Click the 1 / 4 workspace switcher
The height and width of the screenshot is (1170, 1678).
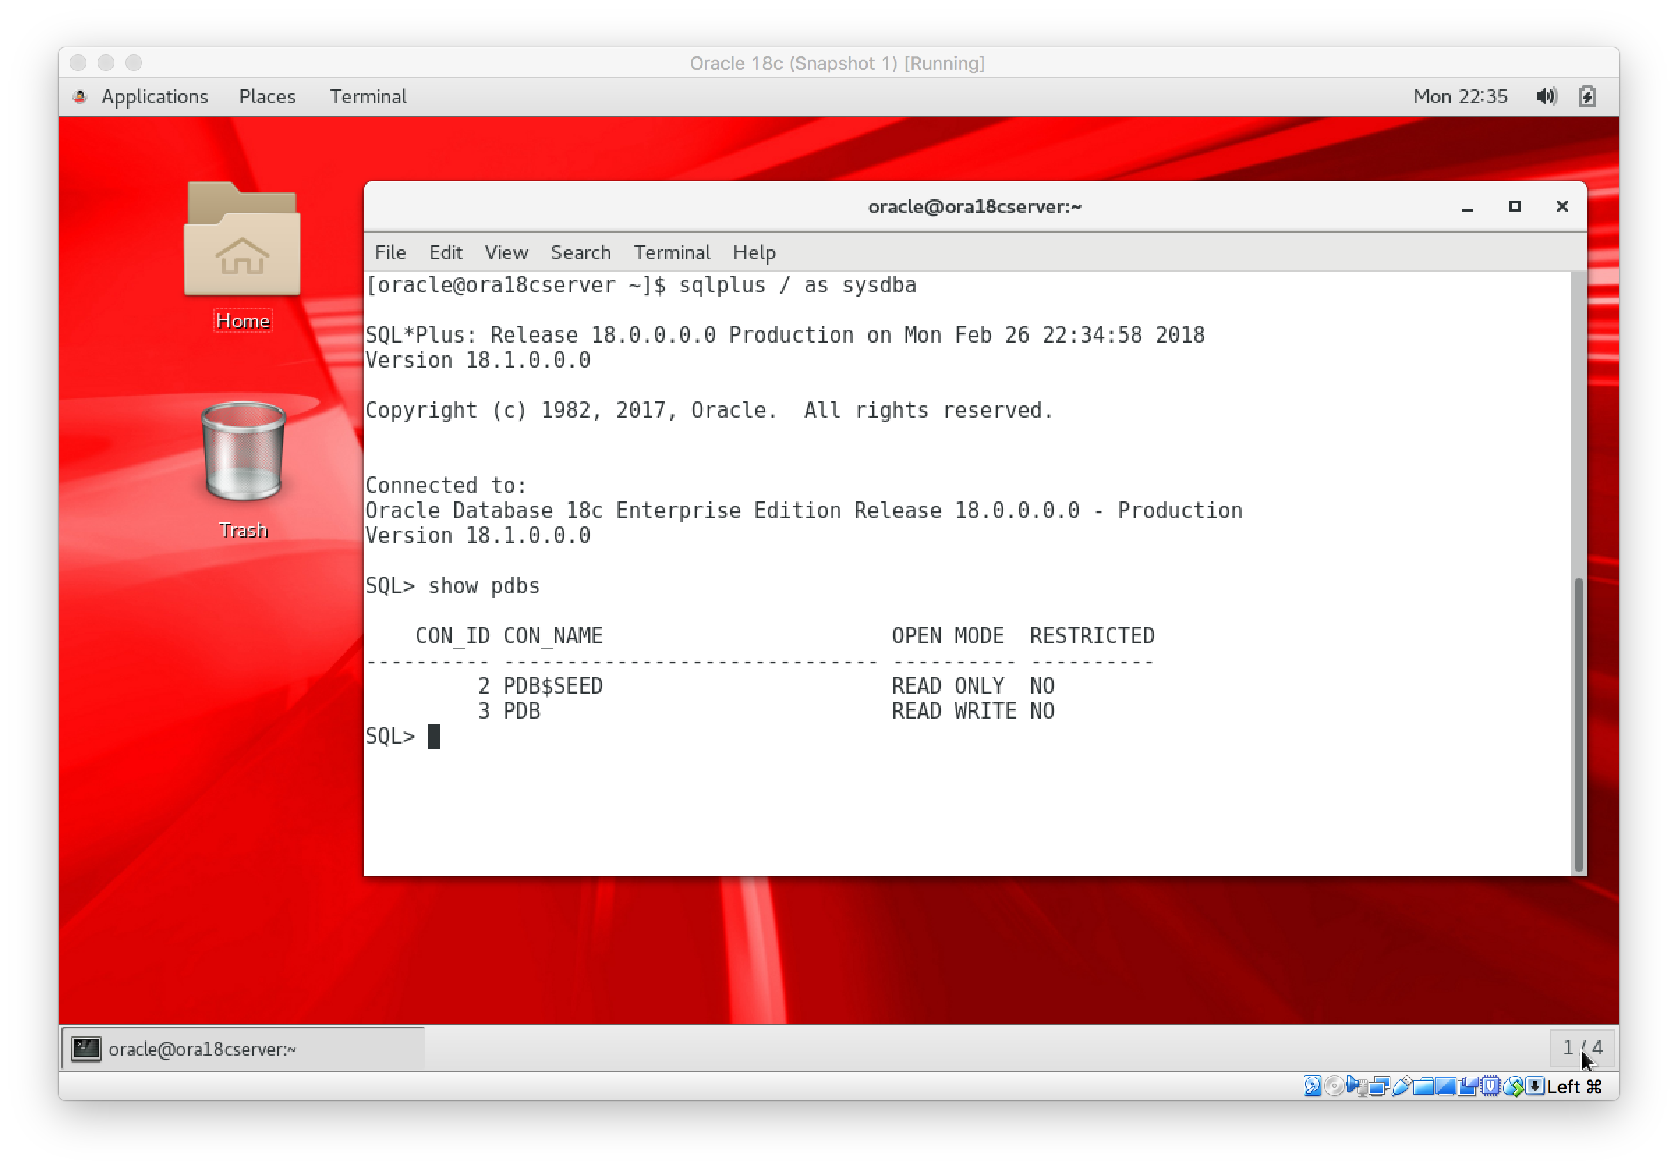[1583, 1047]
